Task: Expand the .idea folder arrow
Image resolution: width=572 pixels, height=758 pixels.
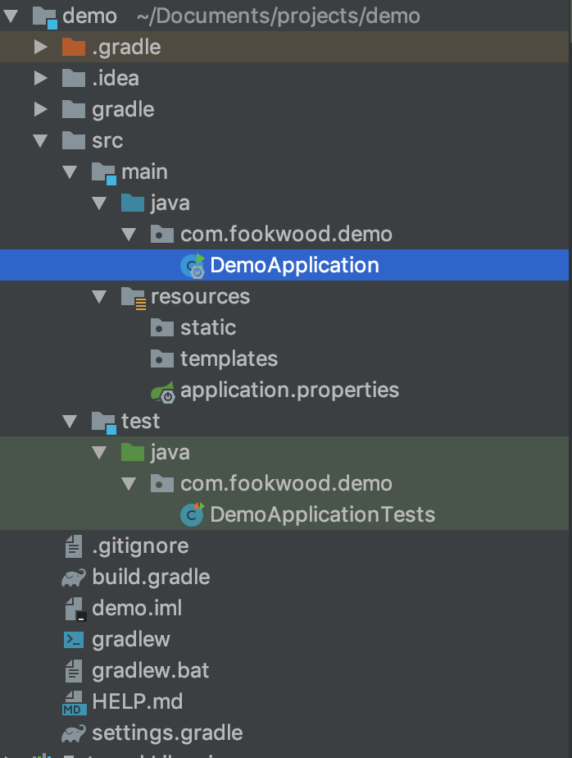Action: coord(40,79)
